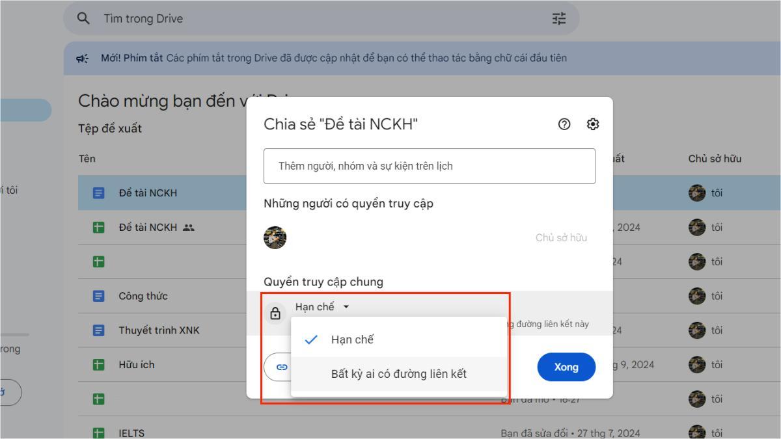Click the megaphone announcement icon
The height and width of the screenshot is (439, 781).
pyautogui.click(x=83, y=58)
